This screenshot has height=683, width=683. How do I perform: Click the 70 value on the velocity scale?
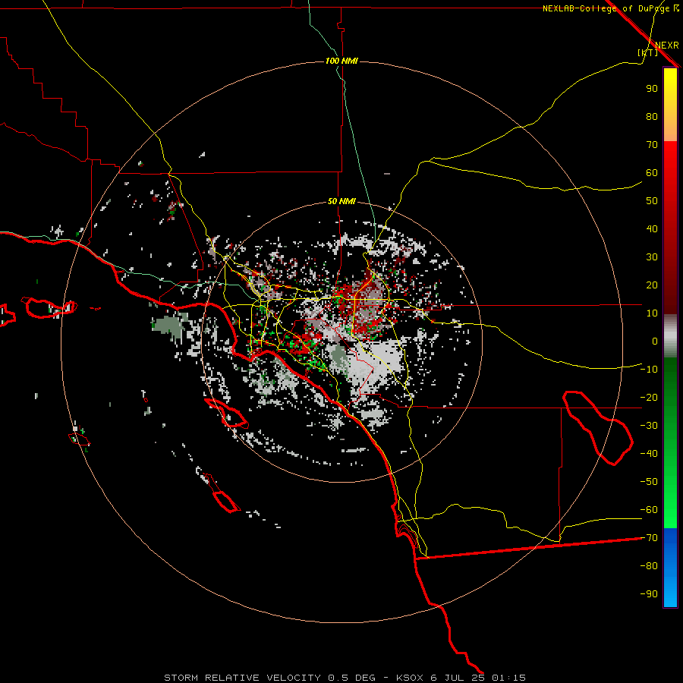click(652, 145)
